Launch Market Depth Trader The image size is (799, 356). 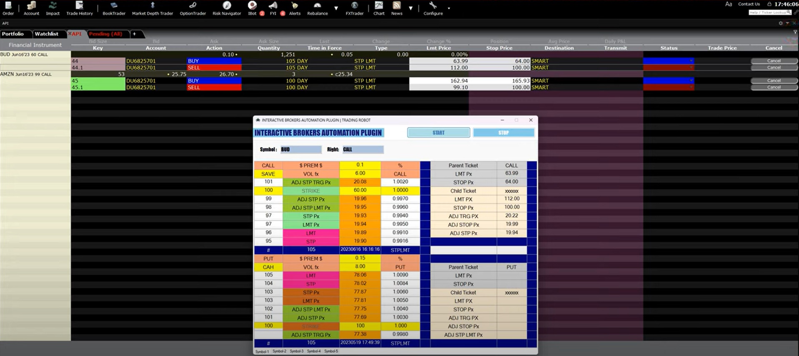153,8
